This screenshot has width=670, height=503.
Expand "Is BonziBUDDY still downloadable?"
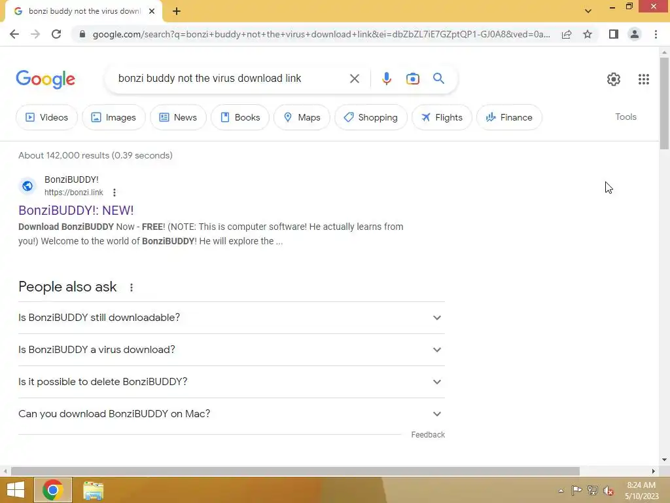pos(232,318)
